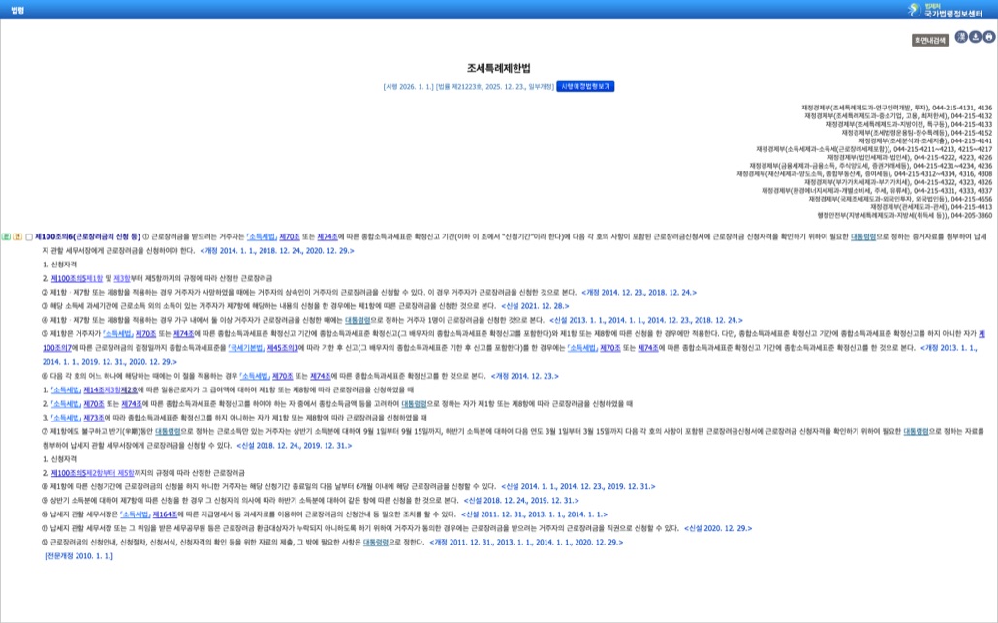Click contact line ending 044-215-4413
This screenshot has width=998, height=623.
(931, 206)
